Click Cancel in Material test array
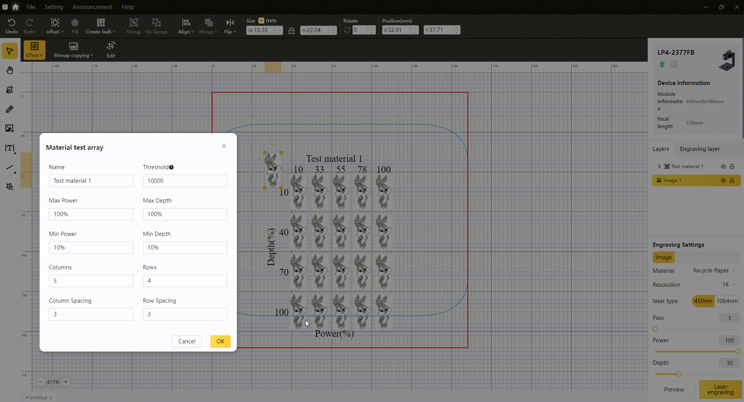Viewport: 744px width, 402px height. point(187,341)
